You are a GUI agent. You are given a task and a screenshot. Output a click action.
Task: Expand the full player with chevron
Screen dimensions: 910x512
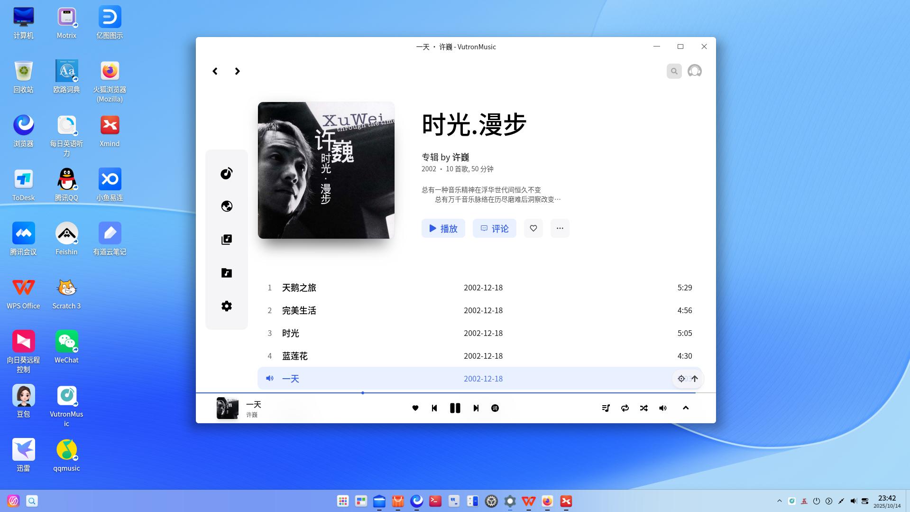(x=686, y=408)
